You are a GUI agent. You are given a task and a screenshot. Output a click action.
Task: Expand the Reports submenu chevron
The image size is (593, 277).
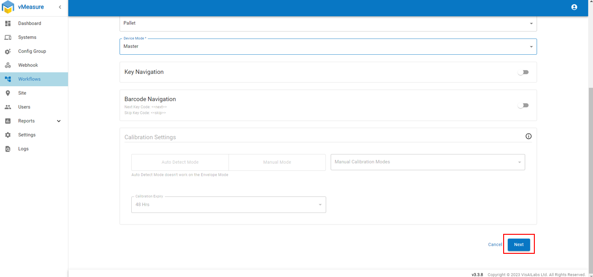tap(59, 121)
